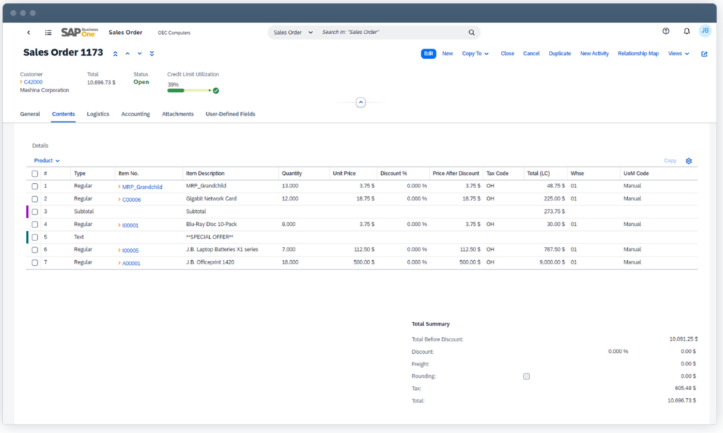
Task: Switch to the Logistics tab
Action: [98, 114]
